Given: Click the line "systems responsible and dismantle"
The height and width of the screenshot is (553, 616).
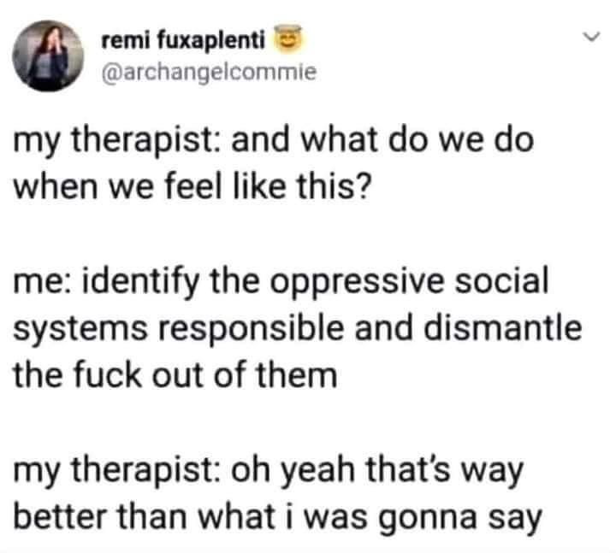Looking at the screenshot, I should pos(298,329).
